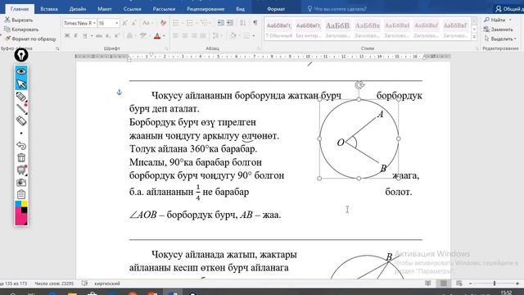Align text left
Image resolution: width=524 pixels, height=295 pixels.
click(176, 35)
